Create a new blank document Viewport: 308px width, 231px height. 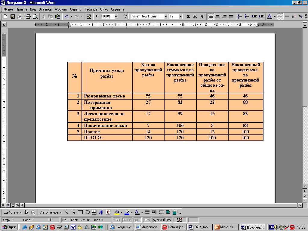pos(5,17)
